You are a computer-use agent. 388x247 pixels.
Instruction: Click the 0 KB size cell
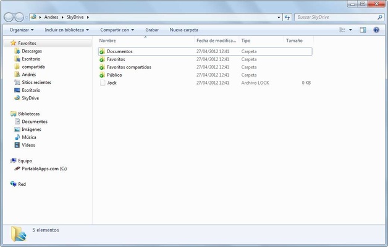[x=306, y=83]
